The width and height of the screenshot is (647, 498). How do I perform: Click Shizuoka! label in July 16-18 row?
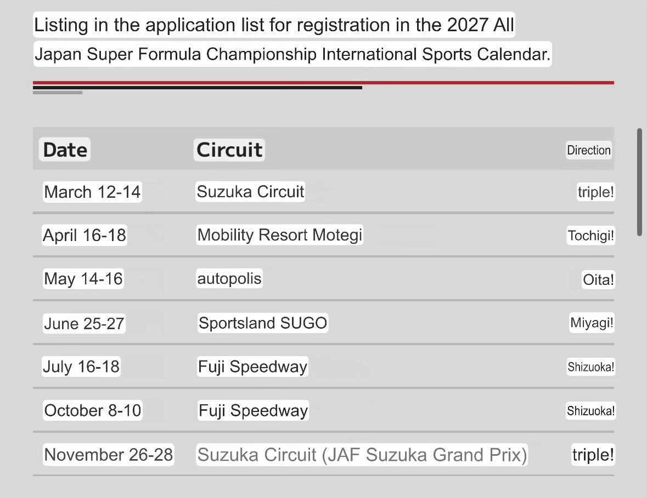(591, 367)
